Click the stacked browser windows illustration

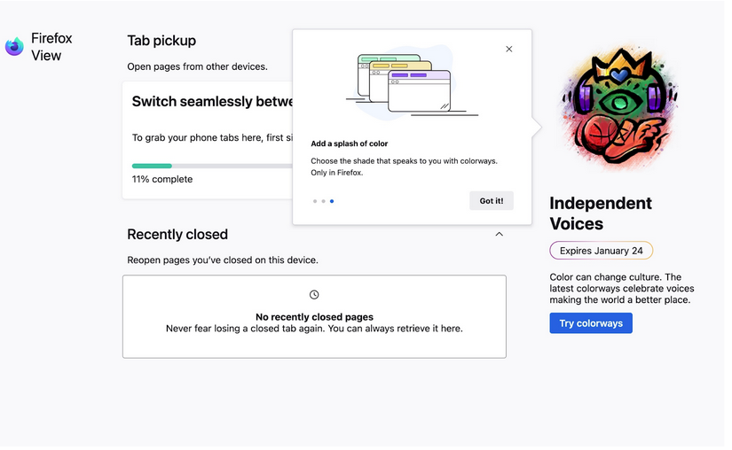click(411, 83)
